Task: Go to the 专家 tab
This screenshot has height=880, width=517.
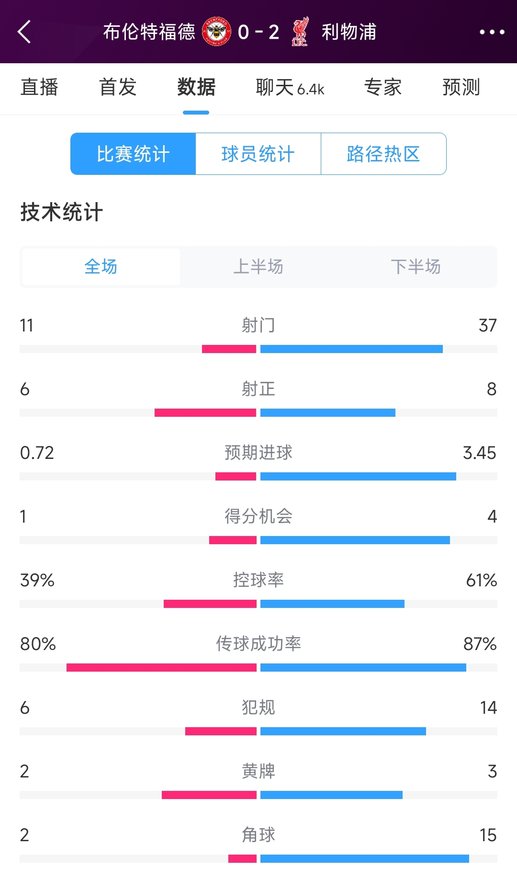Action: [x=382, y=88]
